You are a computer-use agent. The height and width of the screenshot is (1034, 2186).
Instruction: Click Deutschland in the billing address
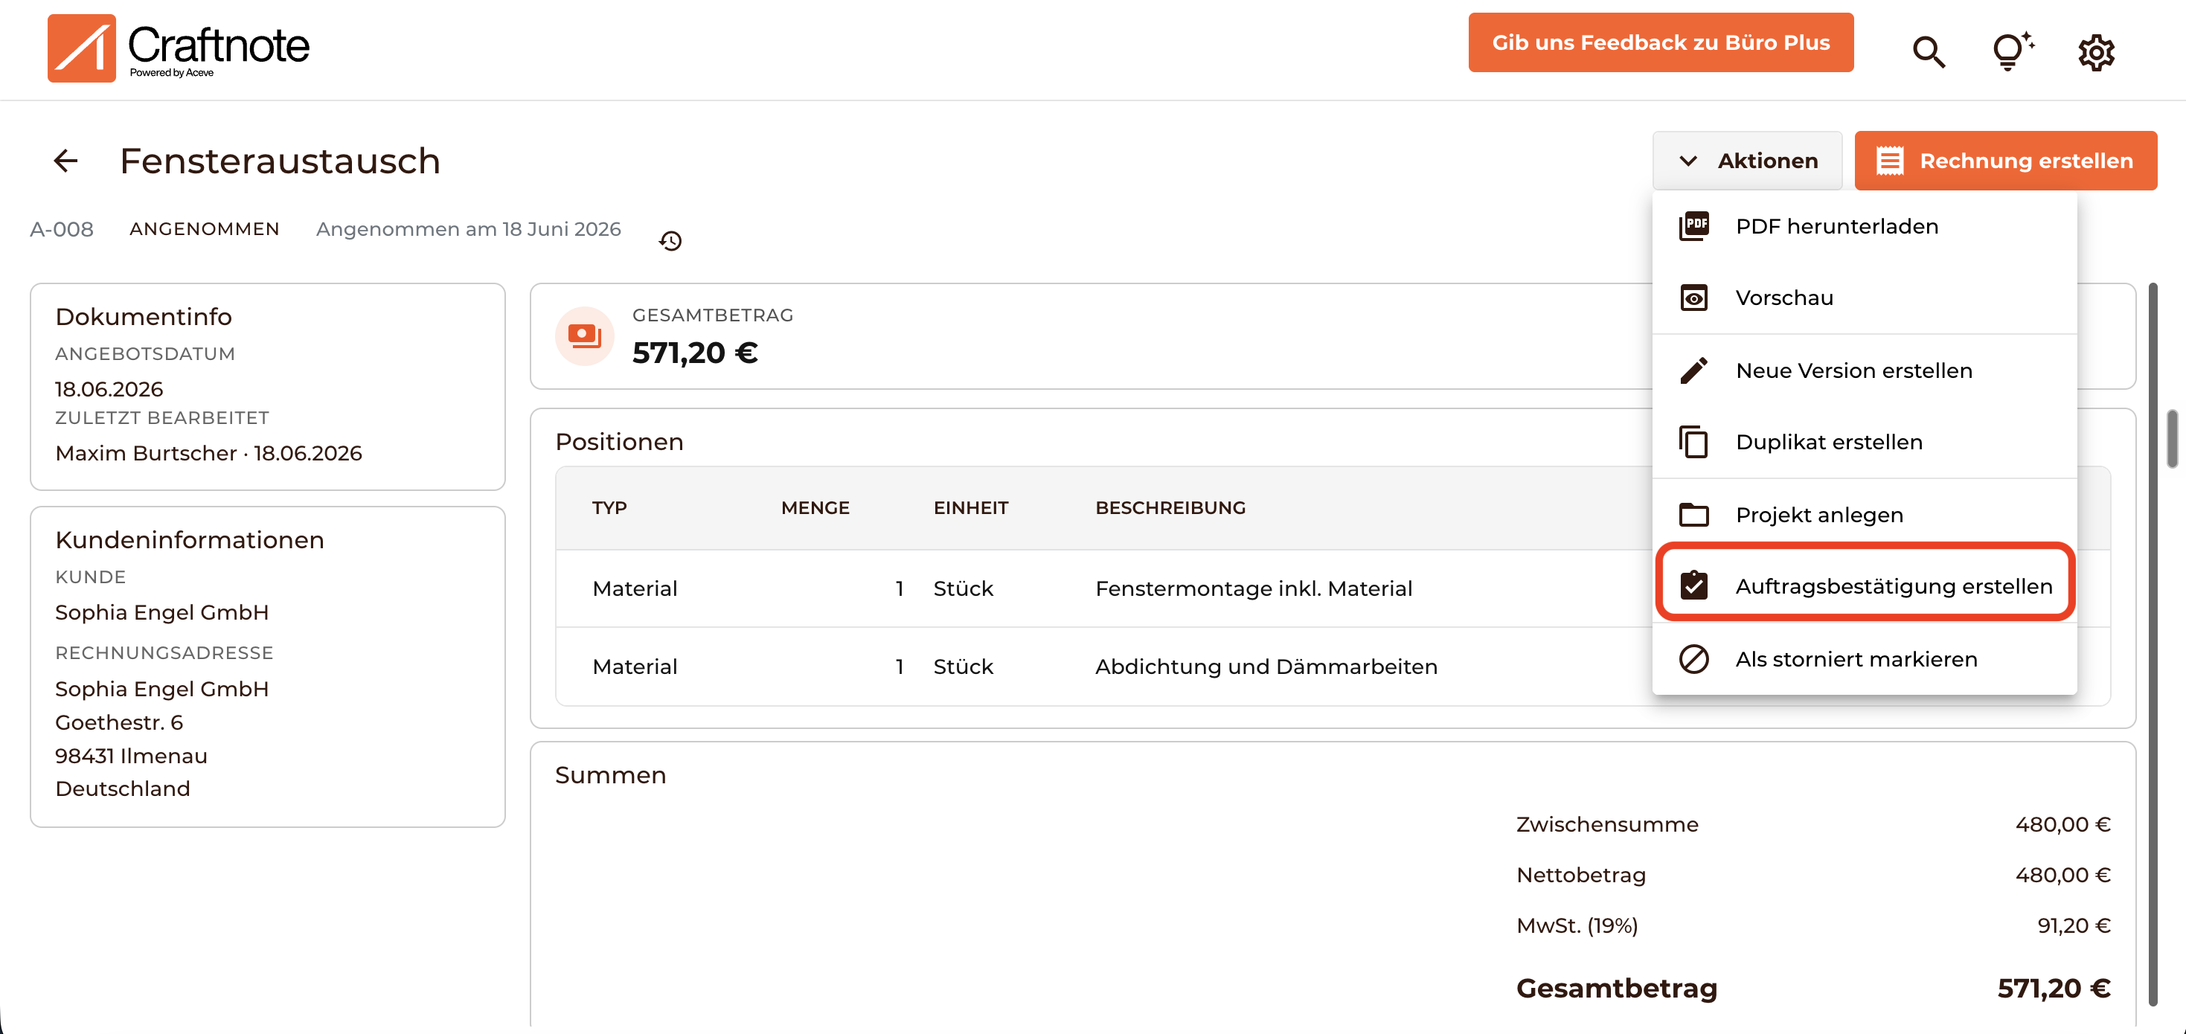pos(122,789)
